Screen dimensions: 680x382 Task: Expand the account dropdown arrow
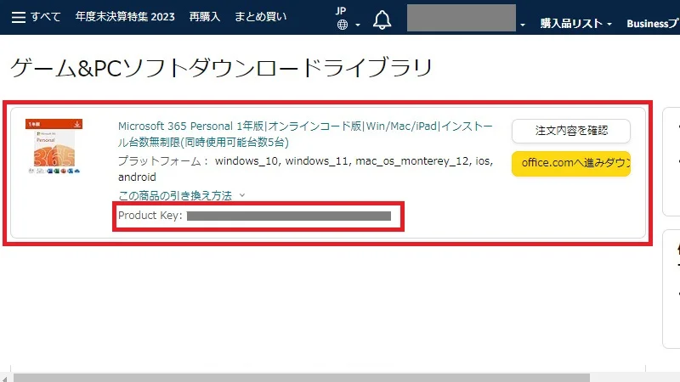click(523, 25)
